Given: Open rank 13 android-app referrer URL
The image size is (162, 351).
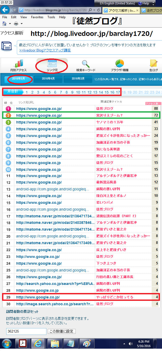Looking at the screenshot, I should click(x=53, y=189).
